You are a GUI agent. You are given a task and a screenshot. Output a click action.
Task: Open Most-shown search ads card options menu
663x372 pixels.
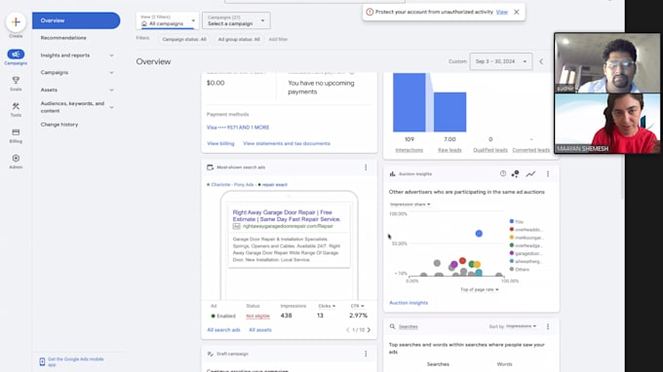(366, 167)
